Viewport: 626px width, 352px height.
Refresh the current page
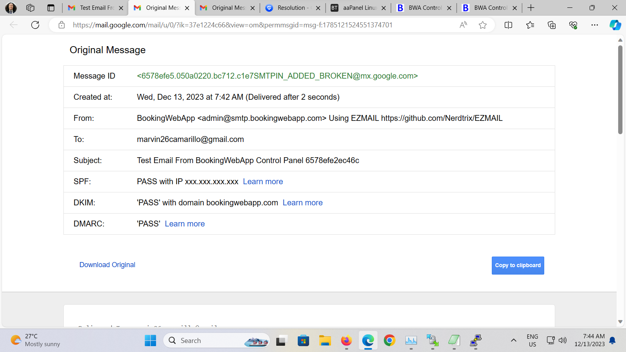point(35,25)
